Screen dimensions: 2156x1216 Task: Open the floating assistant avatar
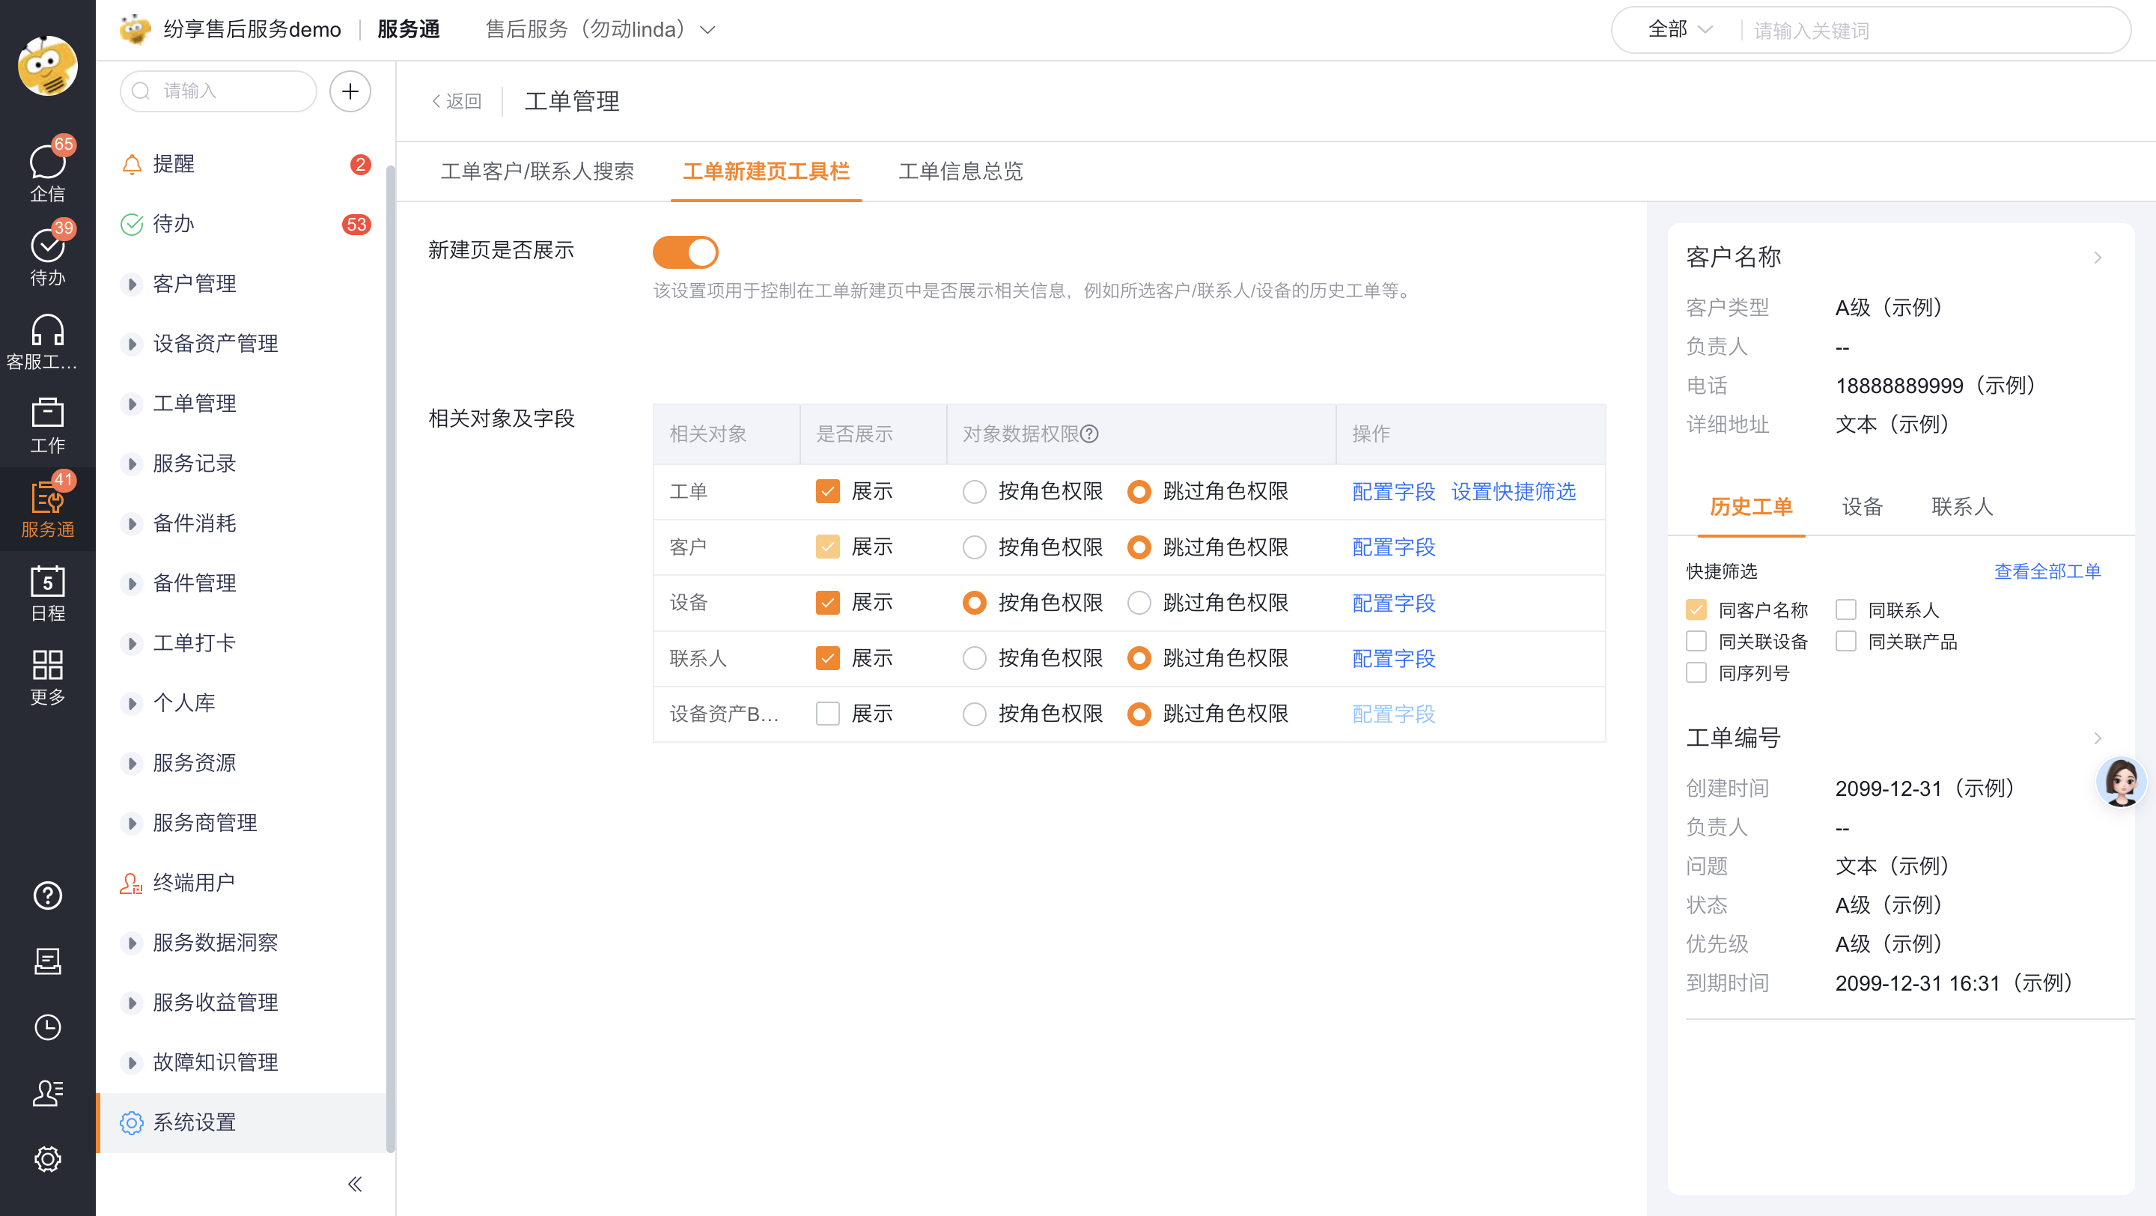pyautogui.click(x=2122, y=781)
